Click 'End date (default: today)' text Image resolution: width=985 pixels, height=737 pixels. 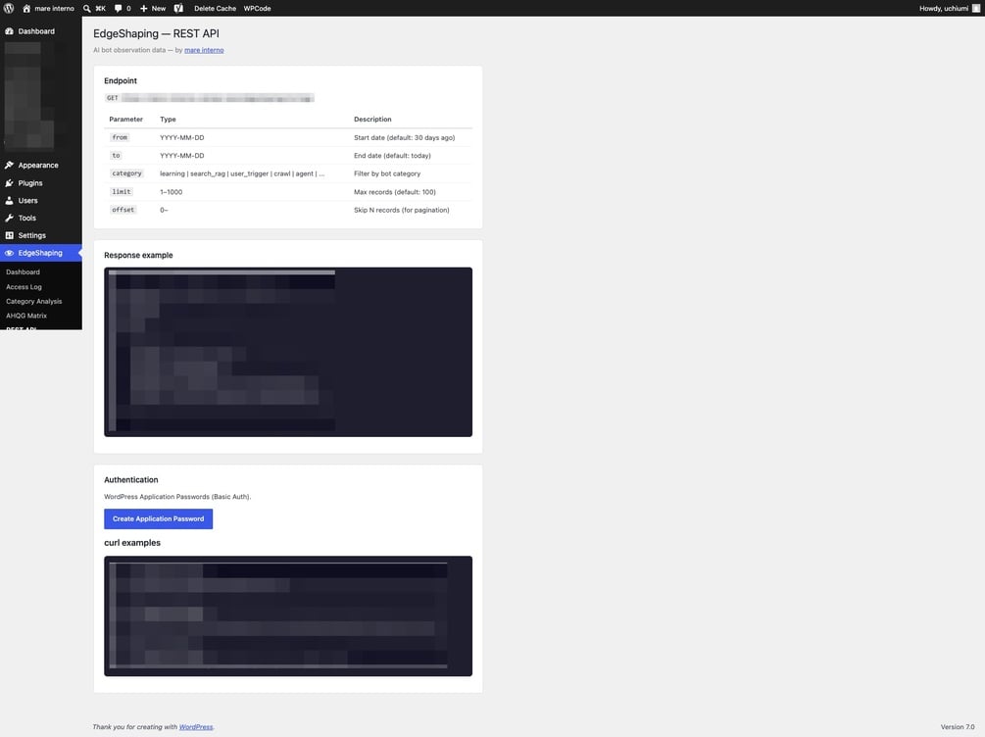coord(392,156)
